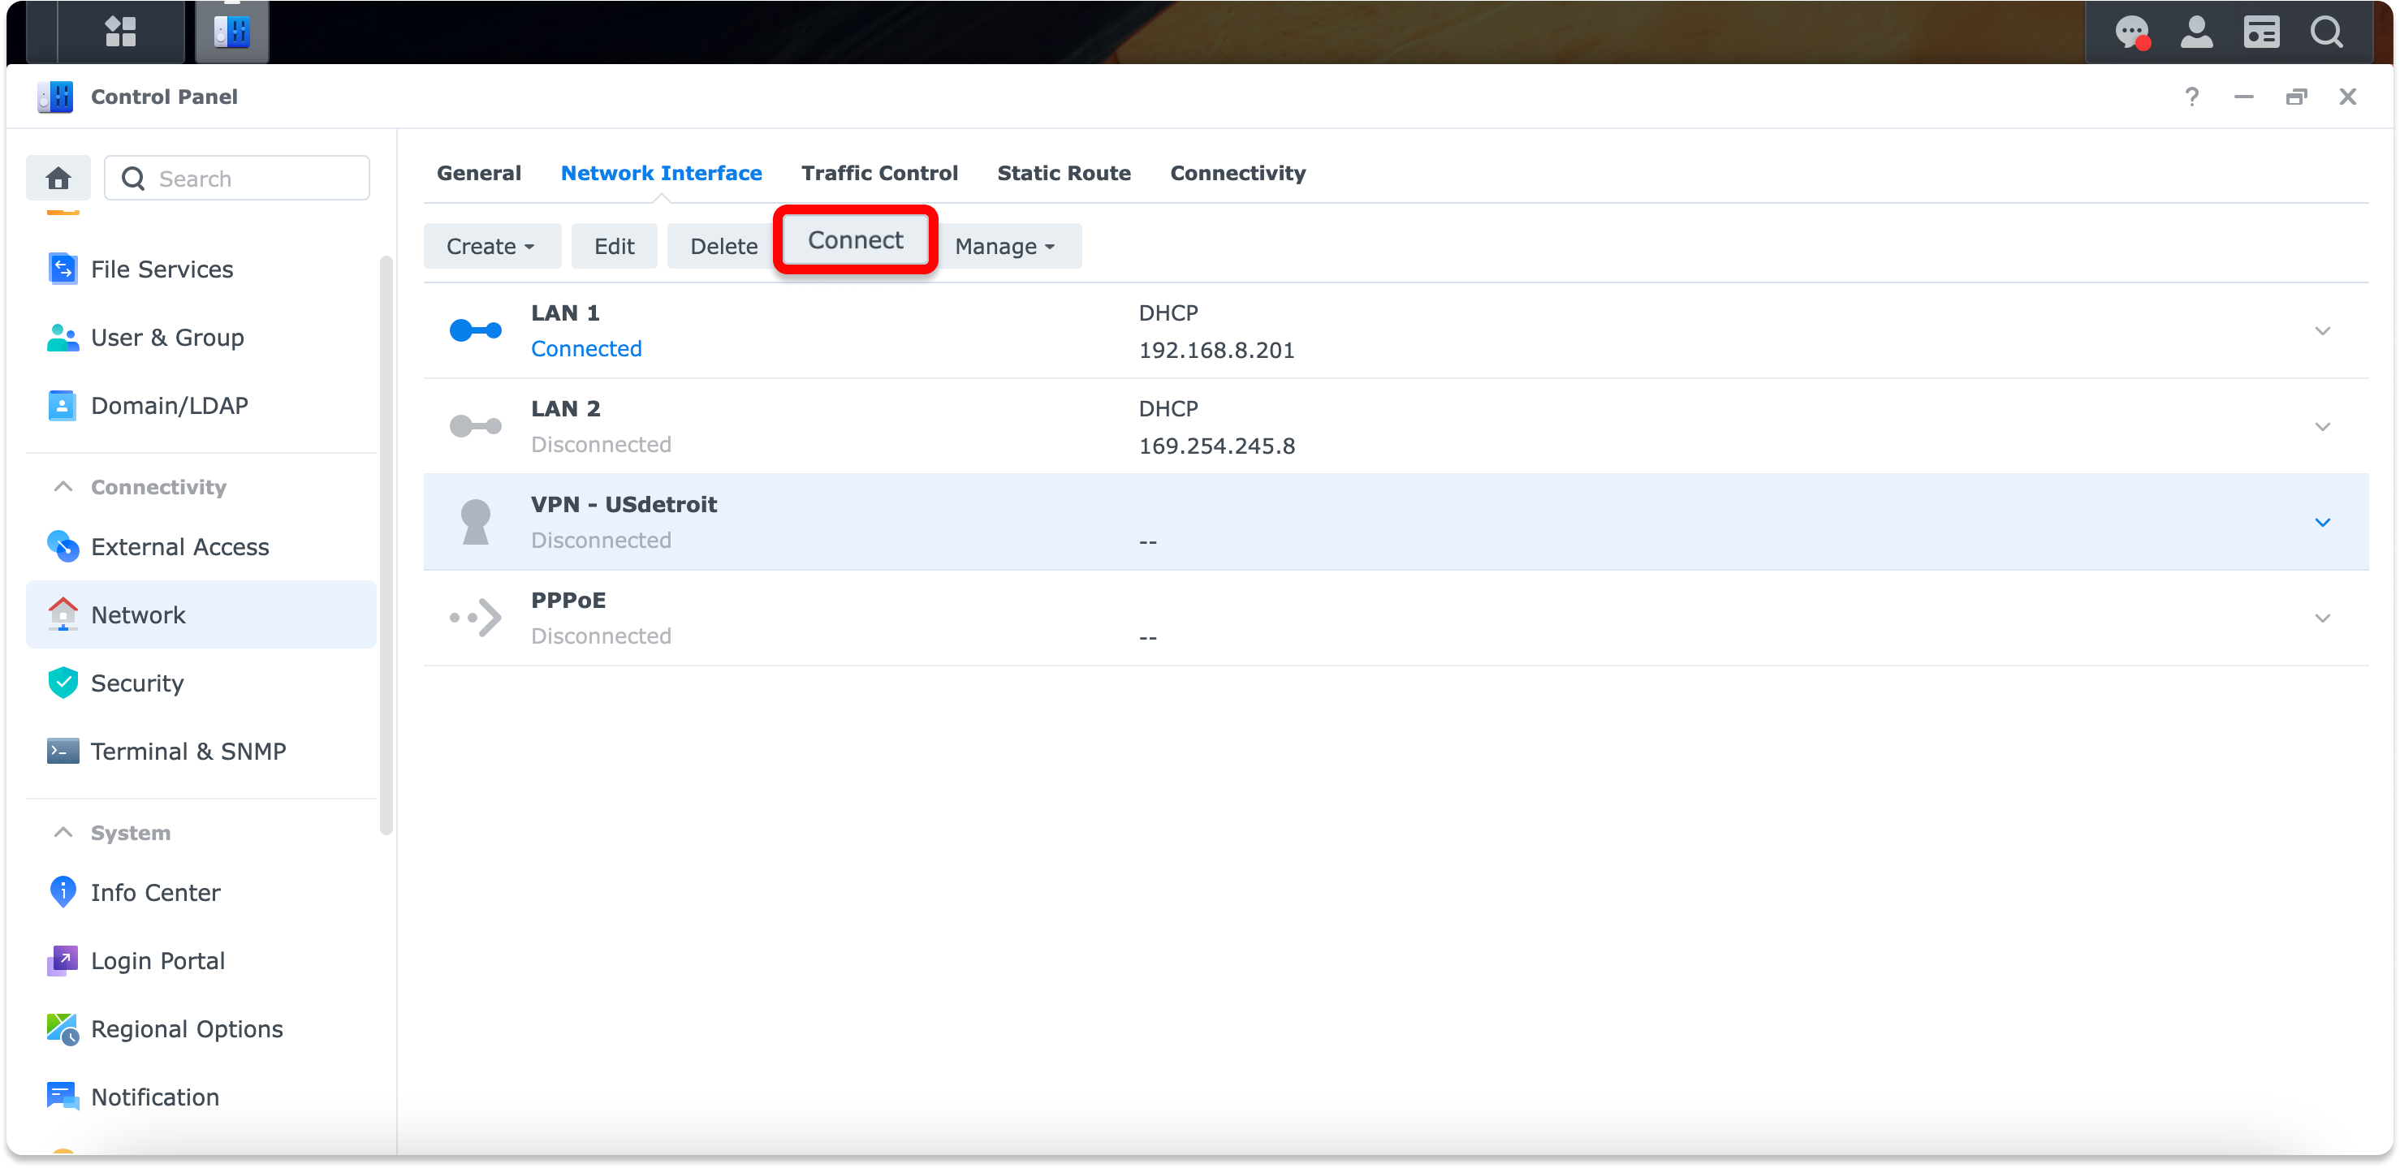This screenshot has height=1168, width=2400.
Task: Click the notifications chat bubble icon
Action: pyautogui.click(x=2132, y=32)
